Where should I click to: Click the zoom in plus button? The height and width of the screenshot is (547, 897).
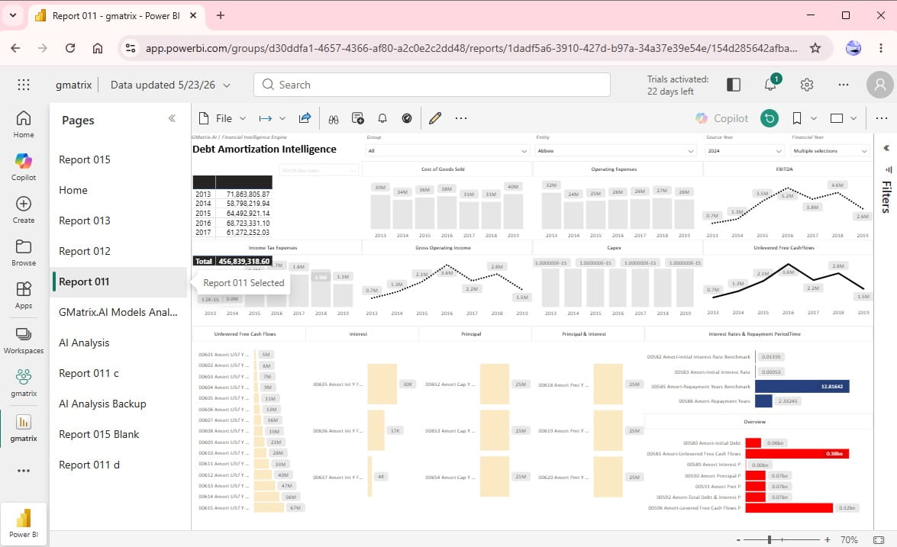(828, 539)
